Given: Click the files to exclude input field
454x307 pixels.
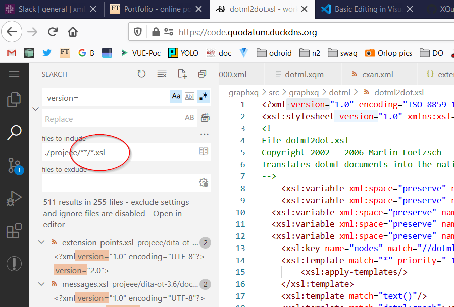Looking at the screenshot, I should (x=119, y=182).
